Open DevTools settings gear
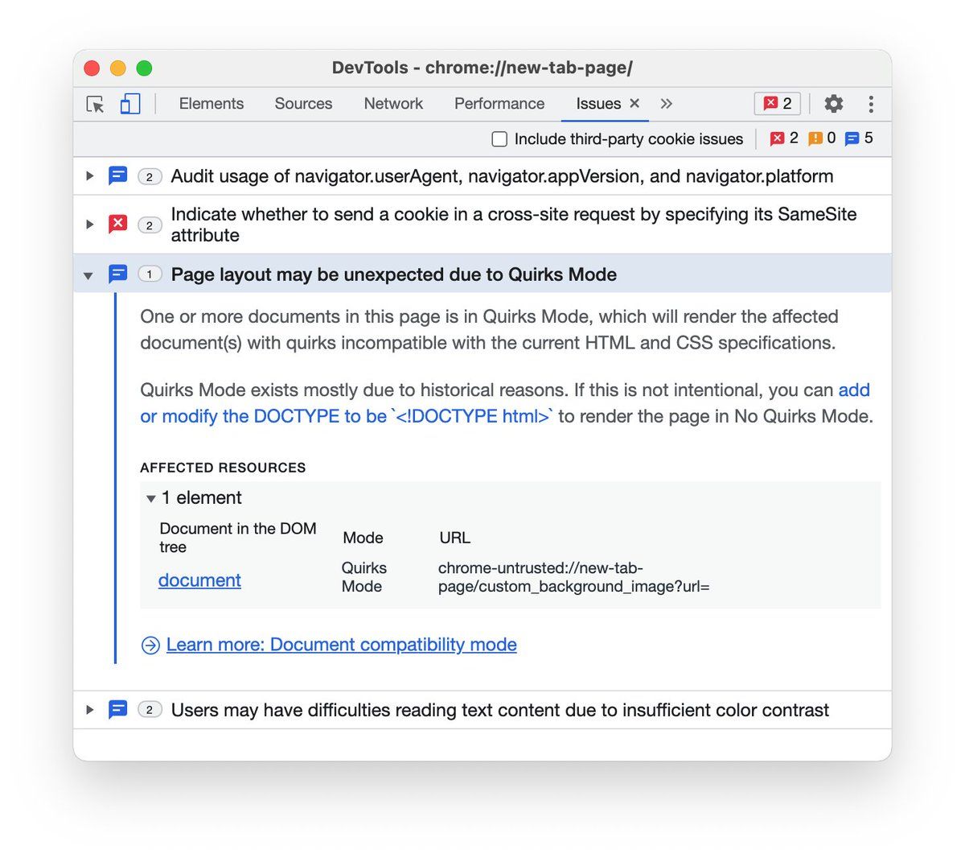This screenshot has height=858, width=965. (834, 104)
